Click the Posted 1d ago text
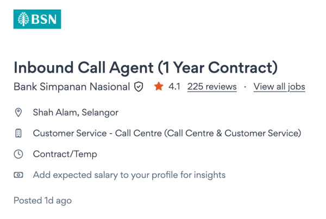326x219 pixels. pyautogui.click(x=42, y=201)
